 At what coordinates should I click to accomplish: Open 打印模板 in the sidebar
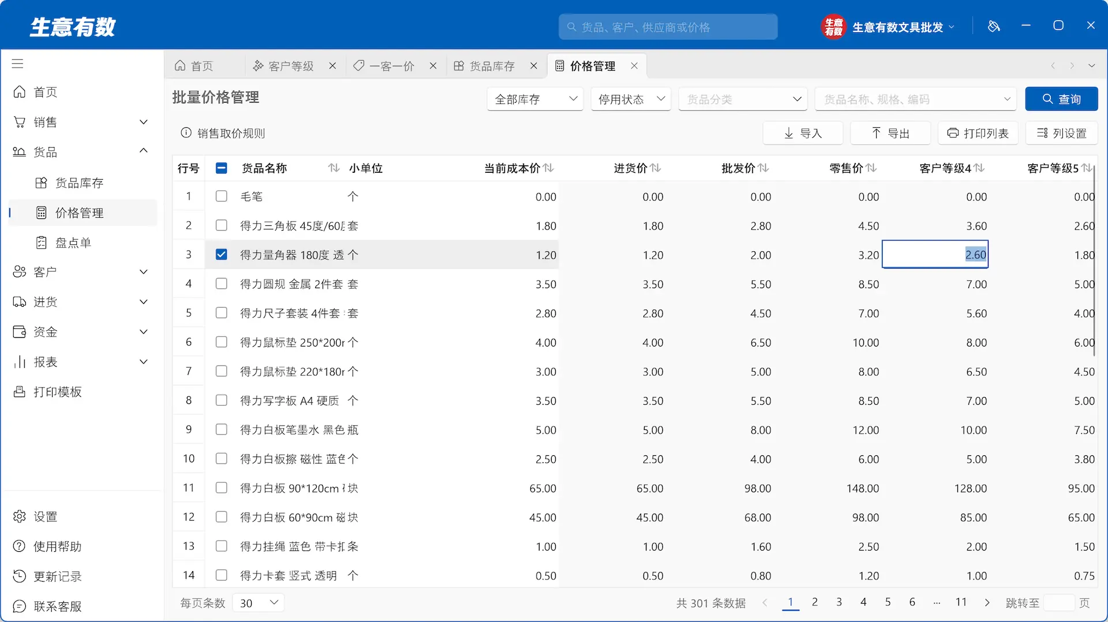47,392
